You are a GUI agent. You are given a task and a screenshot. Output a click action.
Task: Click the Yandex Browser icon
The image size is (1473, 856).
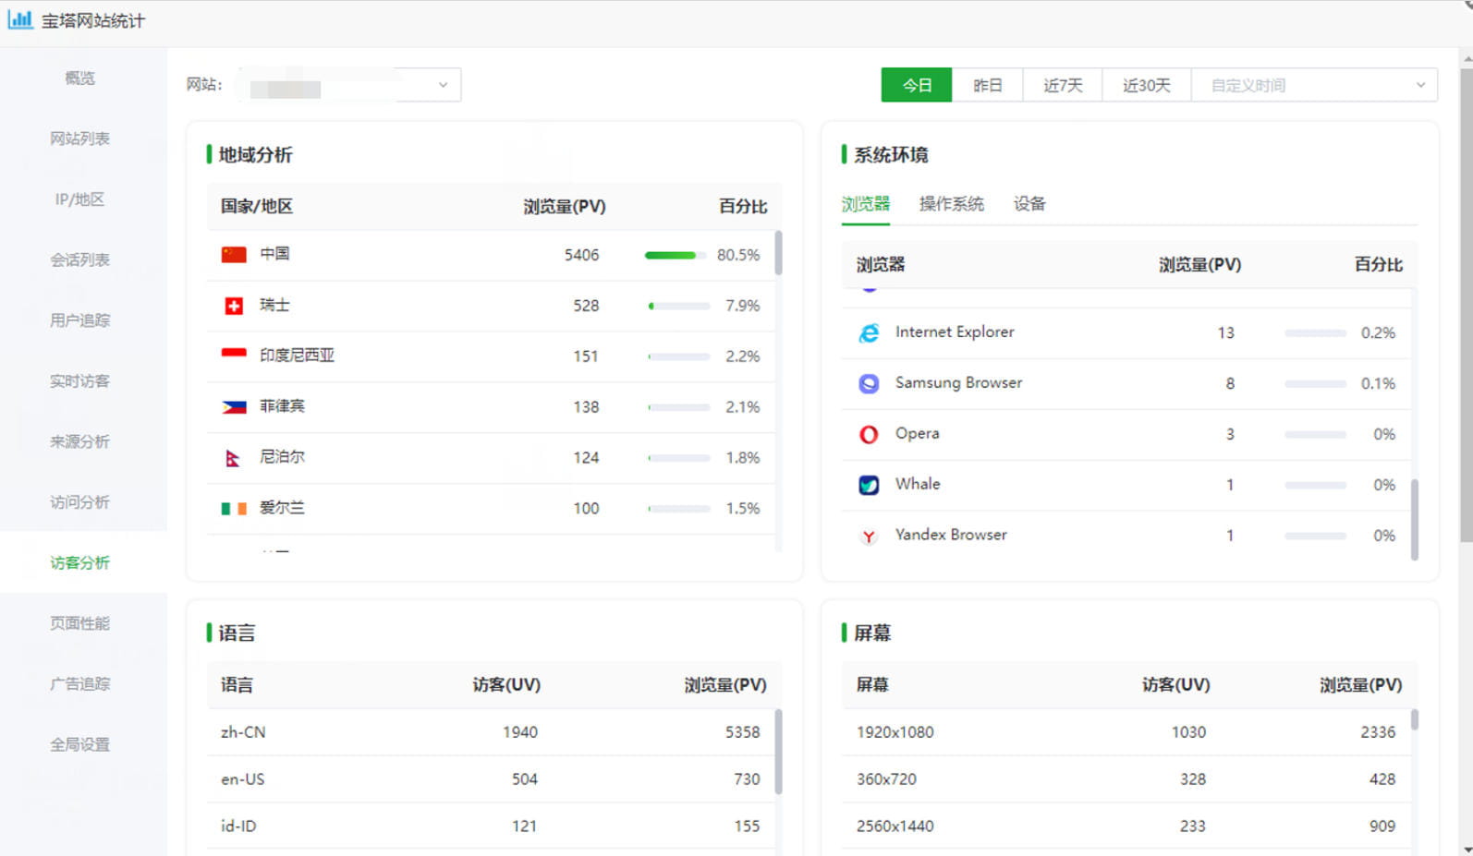tap(869, 536)
